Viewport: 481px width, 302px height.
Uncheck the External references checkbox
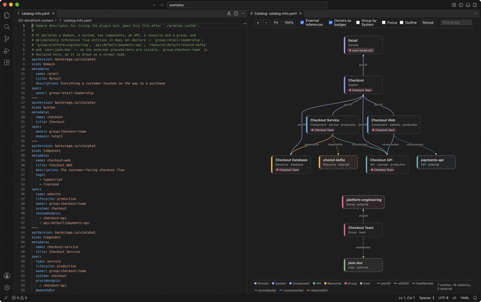pos(302,23)
